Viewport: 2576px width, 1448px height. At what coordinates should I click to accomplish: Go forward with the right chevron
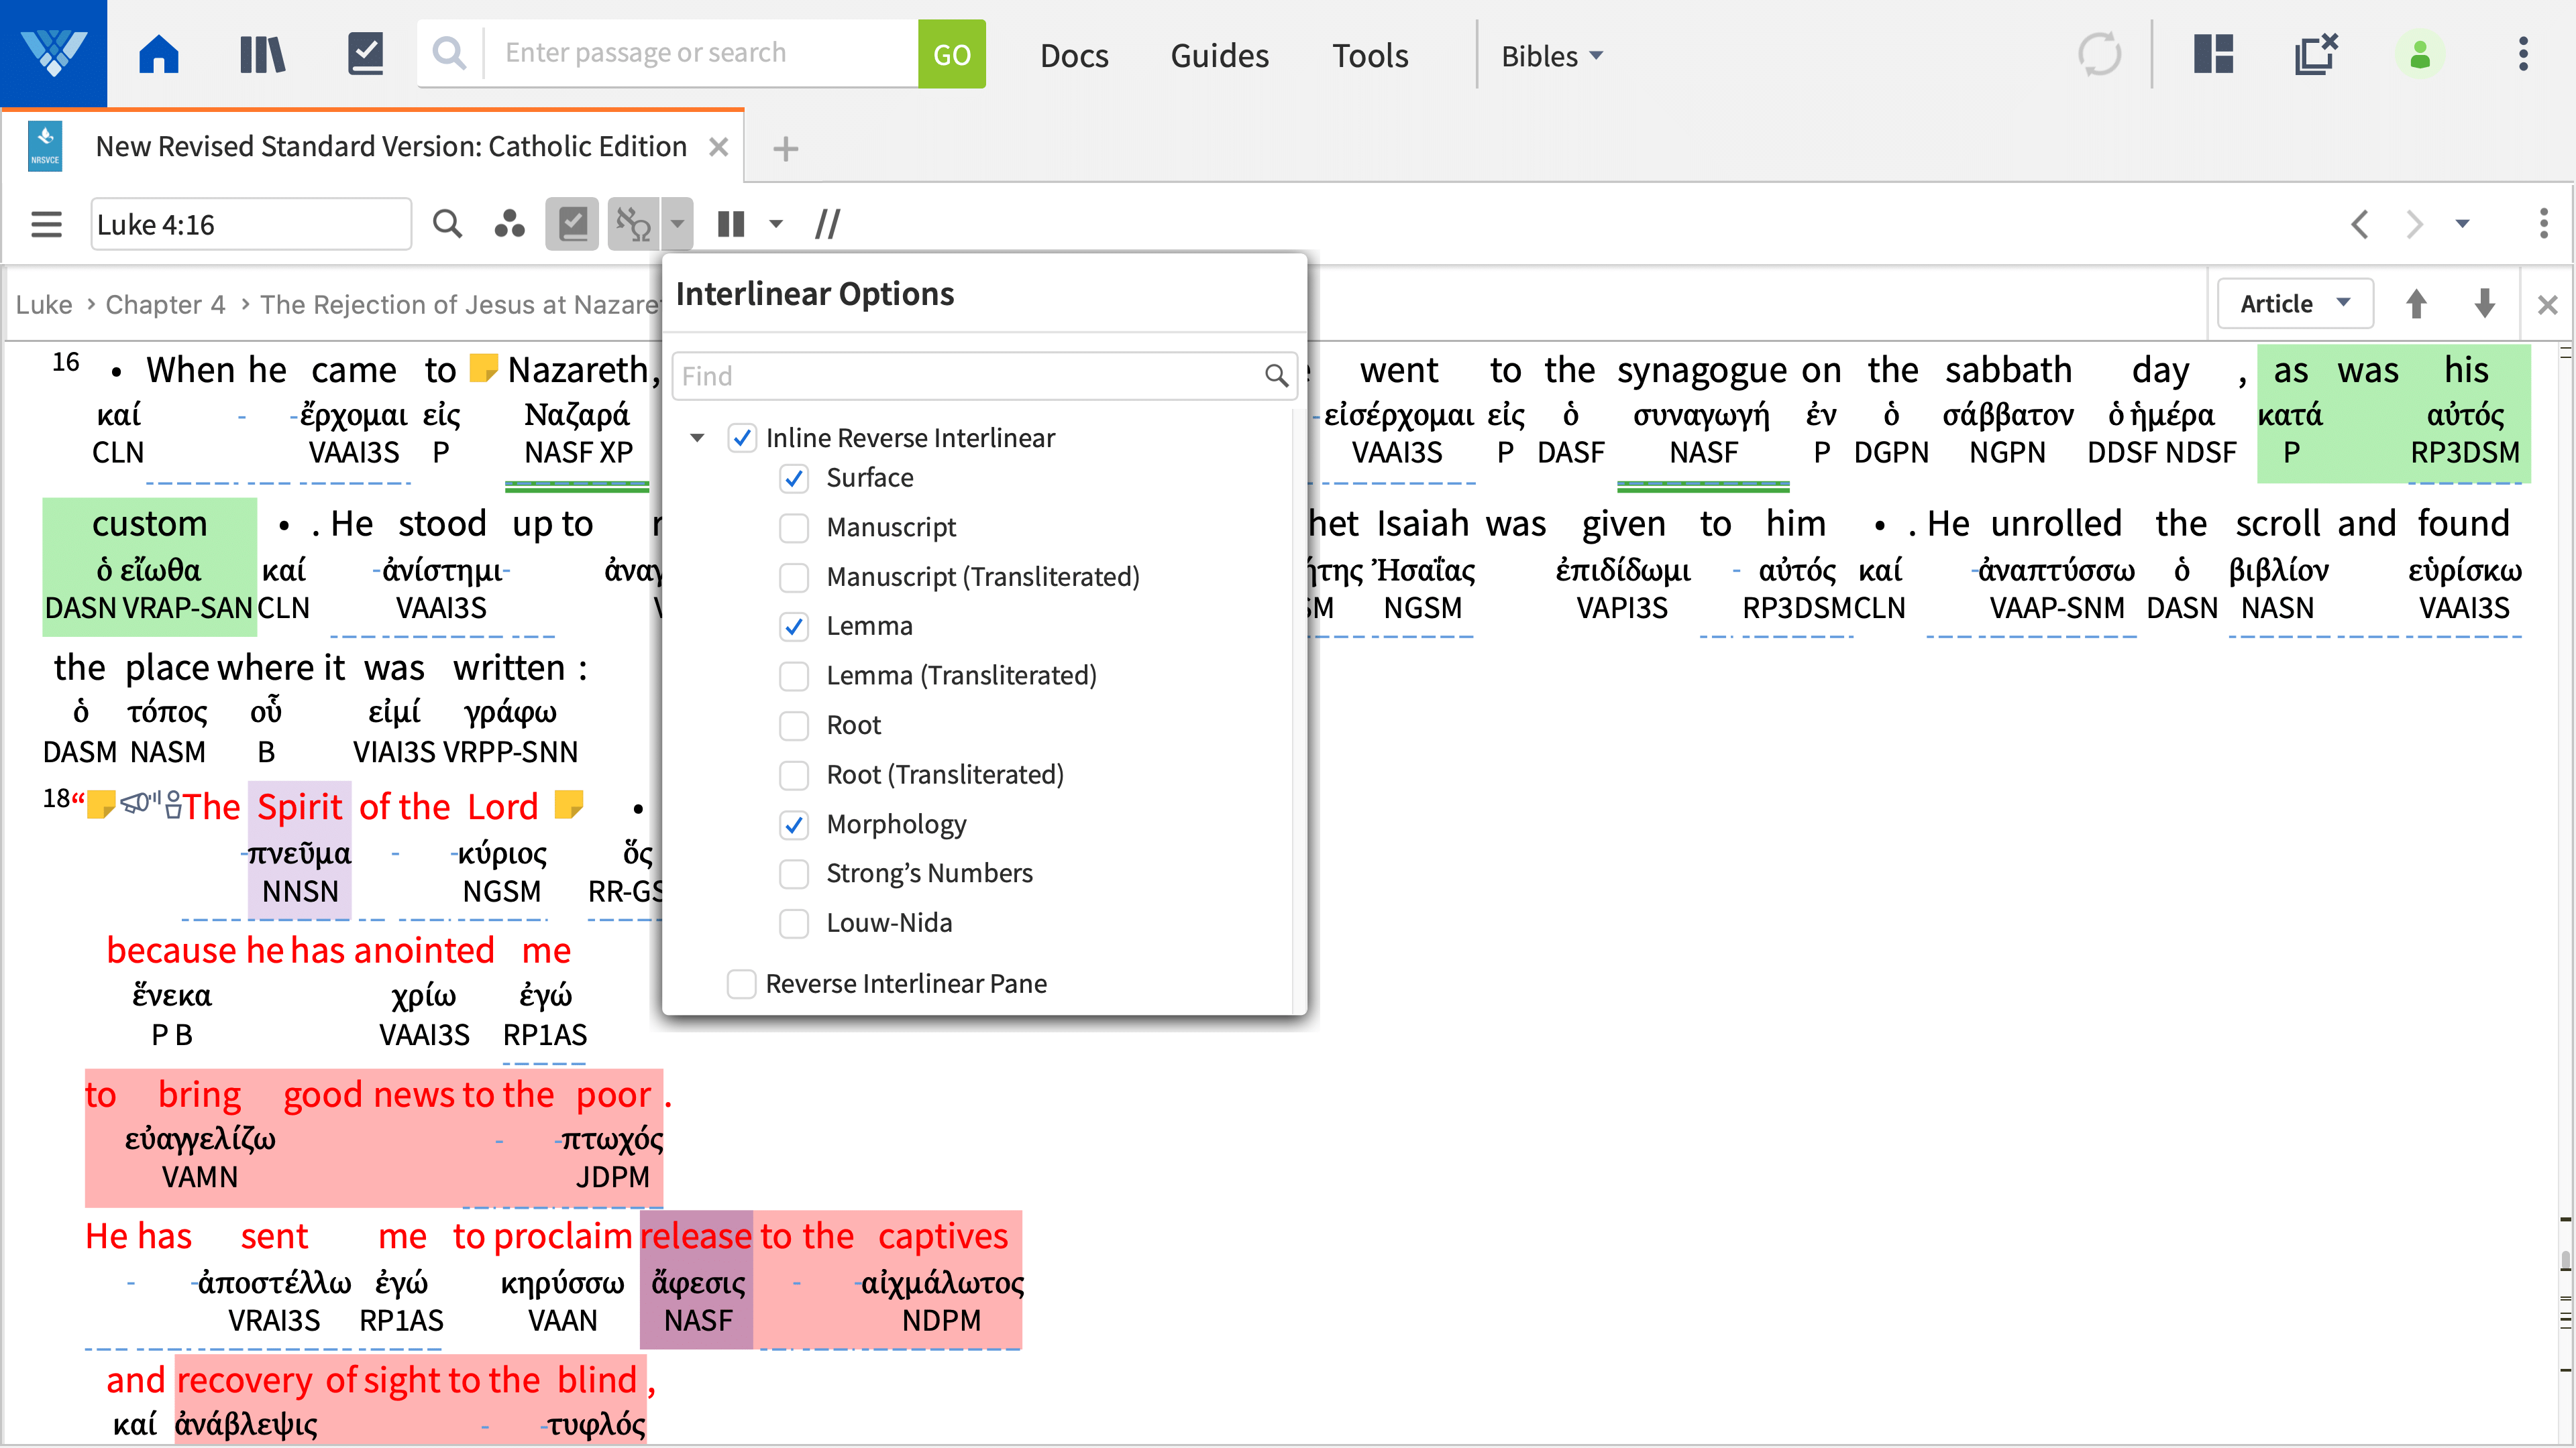pyautogui.click(x=2414, y=224)
